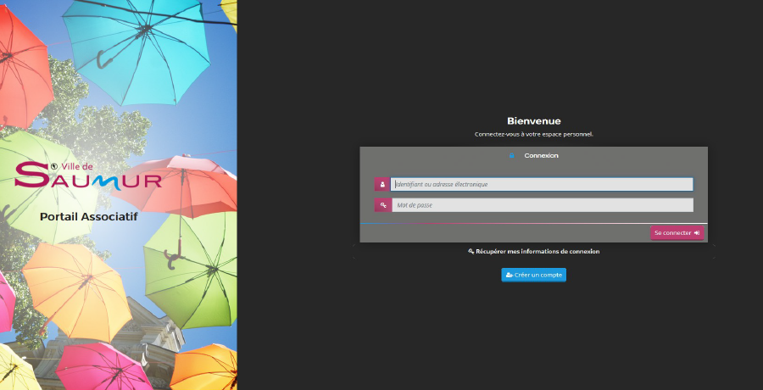This screenshot has height=390, width=763.
Task: Click the Bienvenue heading
Action: coord(534,121)
